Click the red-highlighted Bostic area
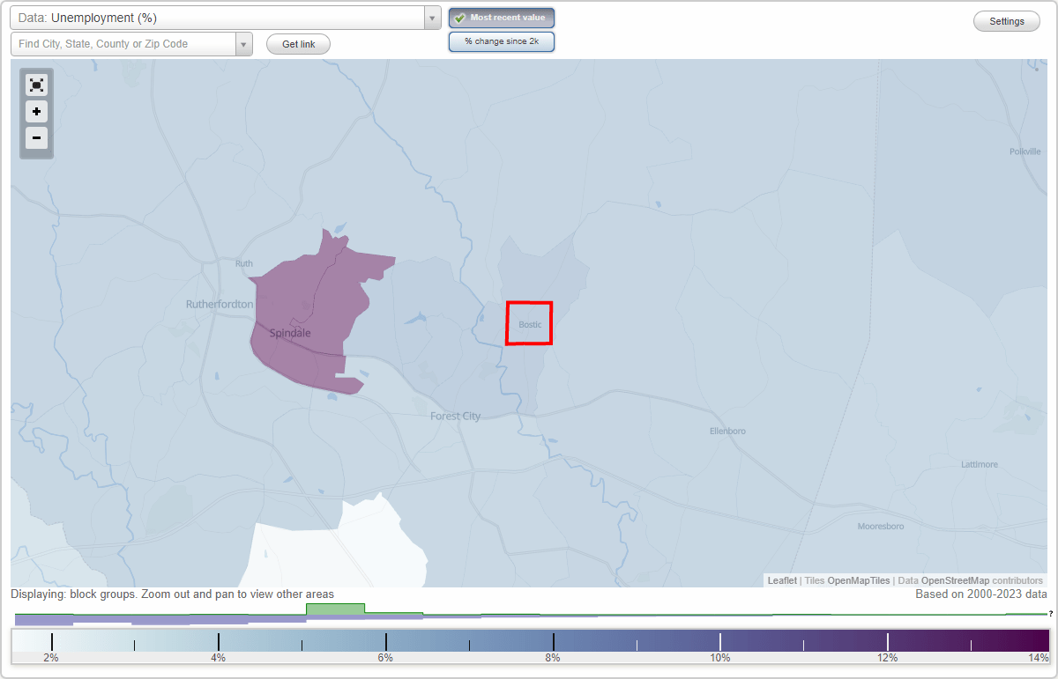 click(528, 323)
